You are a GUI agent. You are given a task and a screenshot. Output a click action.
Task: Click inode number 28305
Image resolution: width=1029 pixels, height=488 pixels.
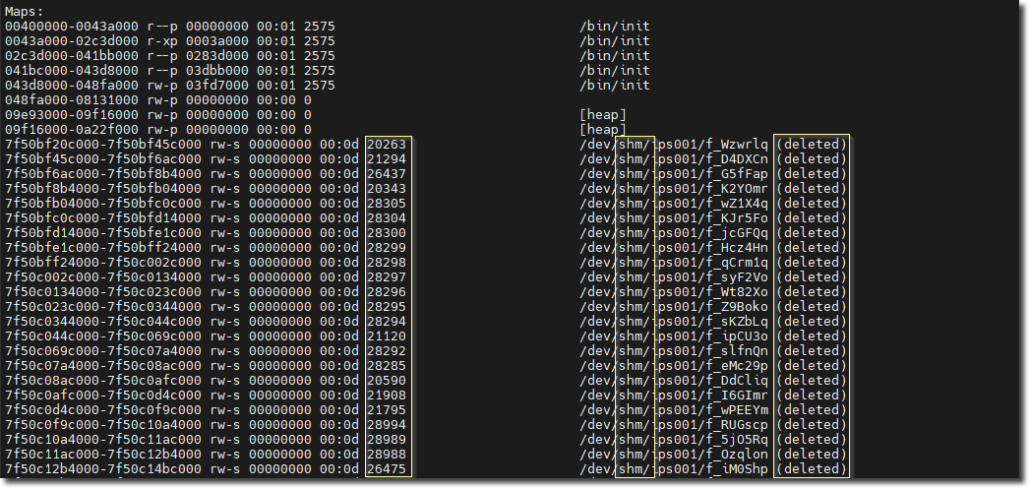coord(387,204)
